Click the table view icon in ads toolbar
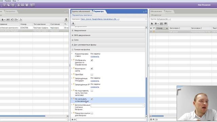 165,24
